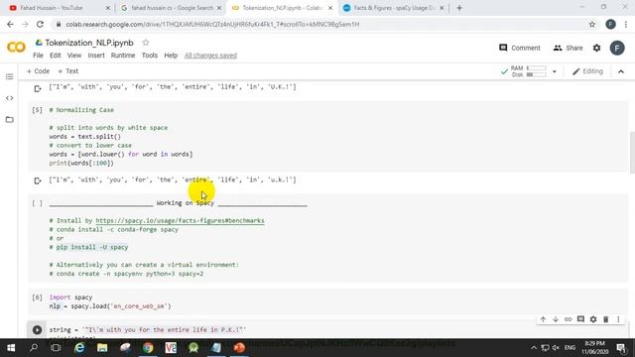Open Edit menu

(56, 56)
